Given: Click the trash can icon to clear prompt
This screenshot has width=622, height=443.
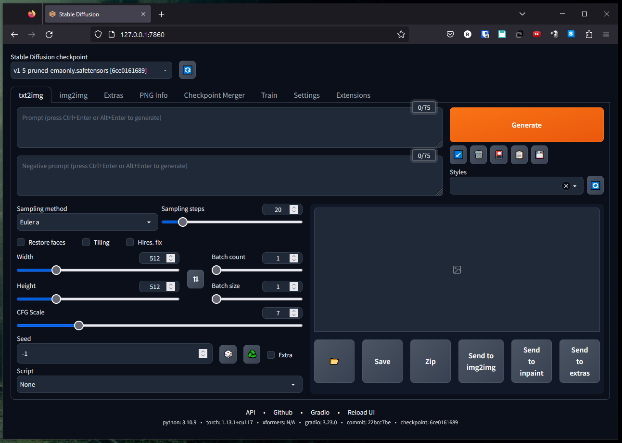Looking at the screenshot, I should [x=478, y=155].
